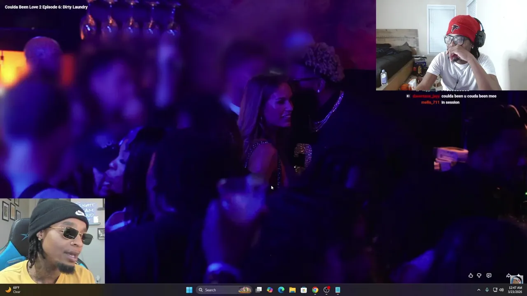The height and width of the screenshot is (296, 527).
Task: Open the weather widget showing 69°F
Action: [x=12, y=290]
